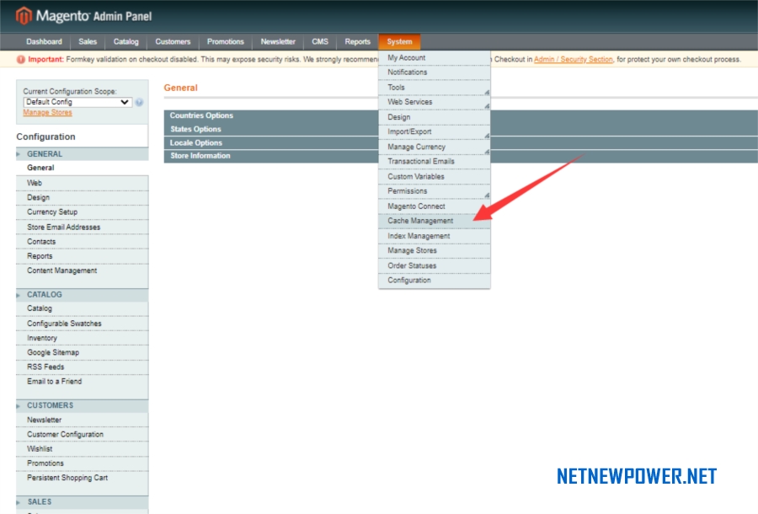Screen dimensions: 758x514
Task: Select Magento Connect menu entry
Action: (434, 206)
